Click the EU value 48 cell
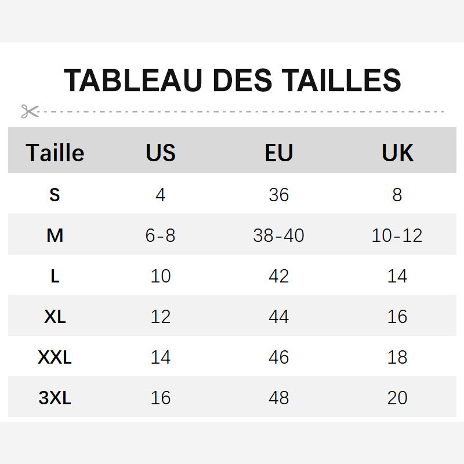This screenshot has height=464, width=464. coord(279,398)
